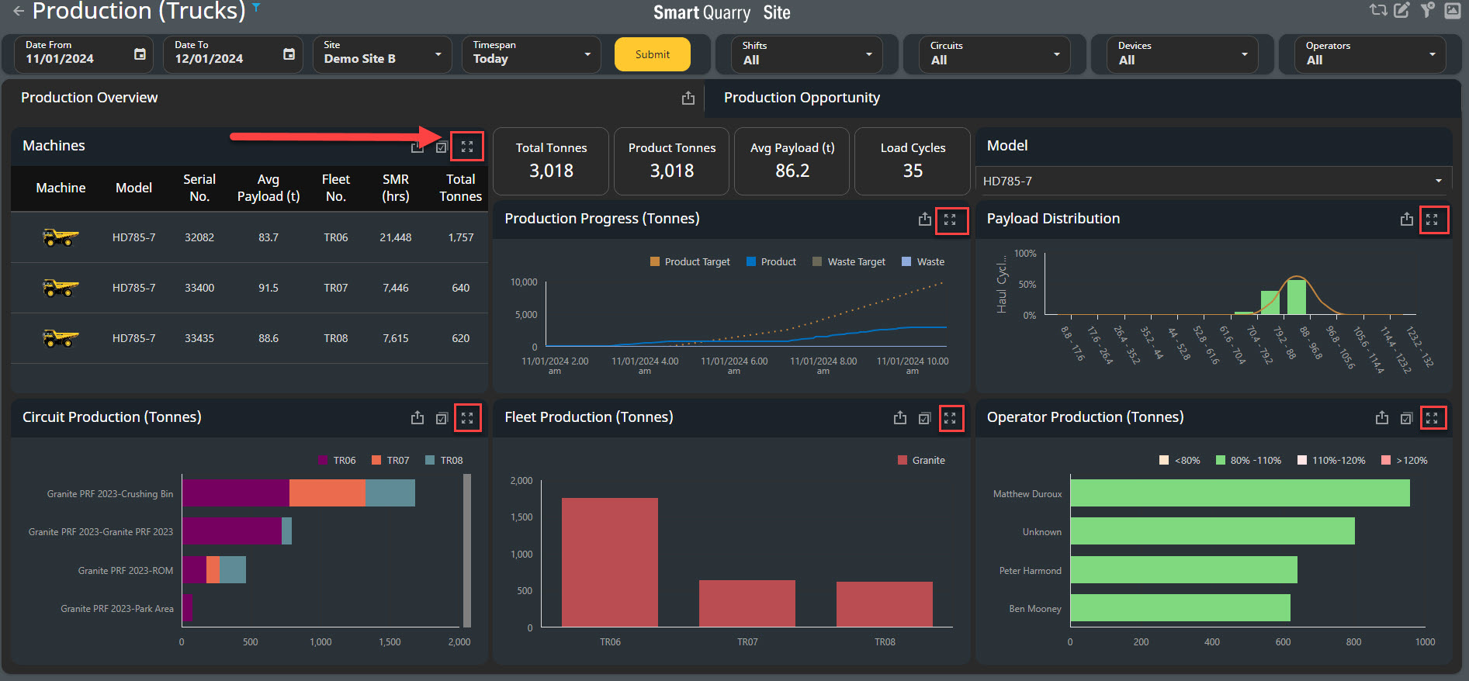This screenshot has width=1469, height=681.
Task: Toggle checkbox icon on Circuit Production panel
Action: pyautogui.click(x=442, y=418)
